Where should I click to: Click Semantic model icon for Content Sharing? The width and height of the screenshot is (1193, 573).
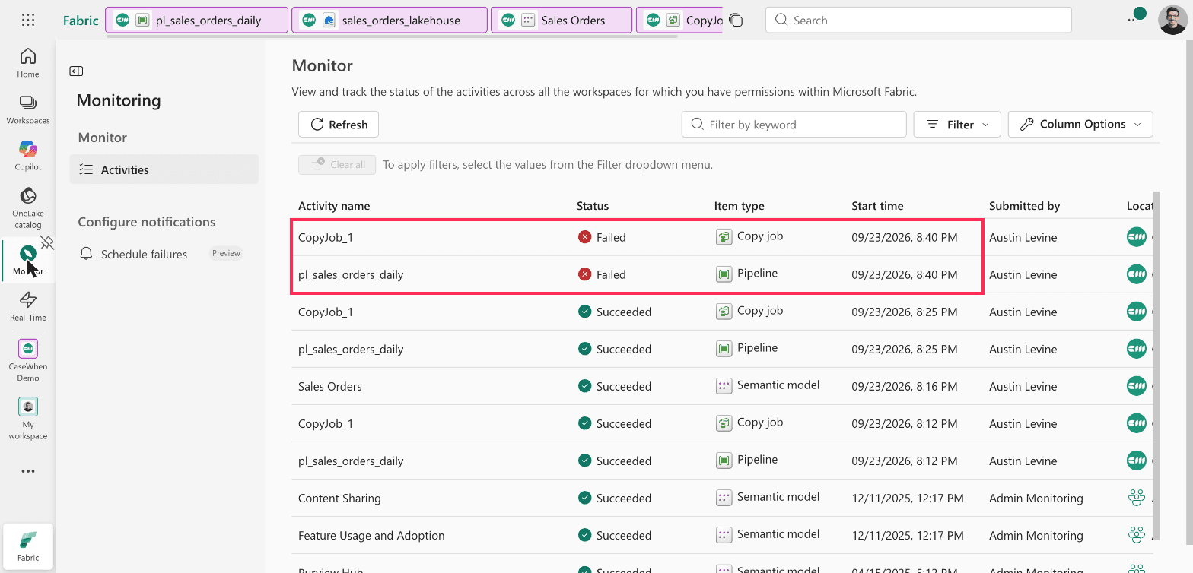724,498
